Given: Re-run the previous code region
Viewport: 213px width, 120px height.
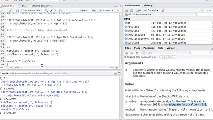Looking at the screenshot, I should click(94, 10).
